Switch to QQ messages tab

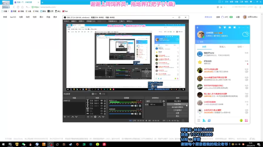tap(204, 47)
